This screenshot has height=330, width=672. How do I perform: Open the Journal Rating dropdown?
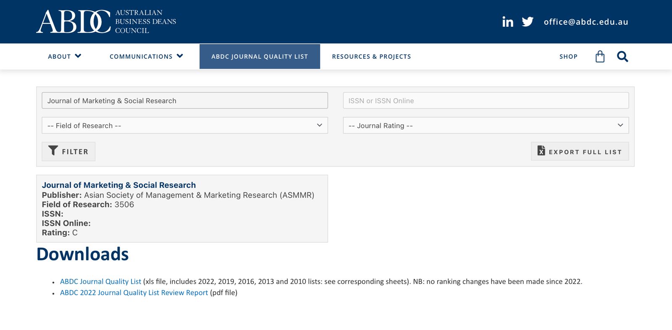point(486,125)
